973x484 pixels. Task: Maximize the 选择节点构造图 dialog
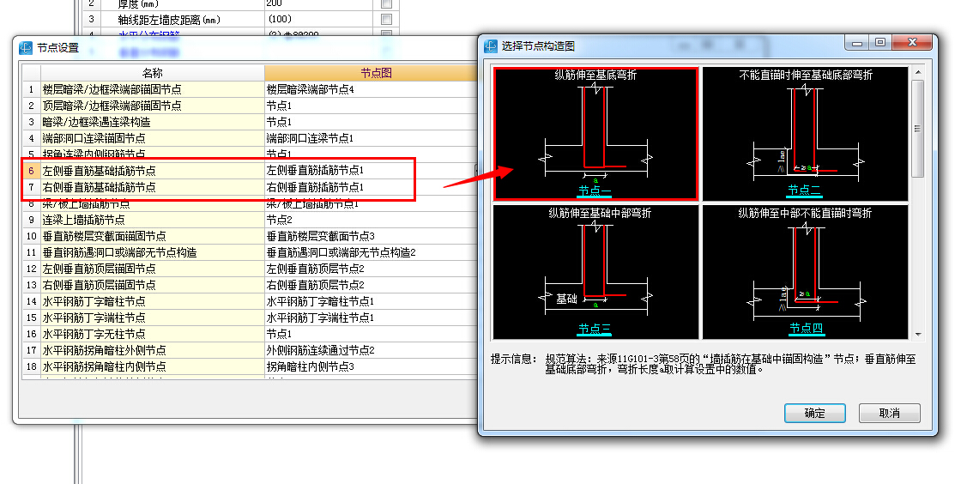click(880, 43)
